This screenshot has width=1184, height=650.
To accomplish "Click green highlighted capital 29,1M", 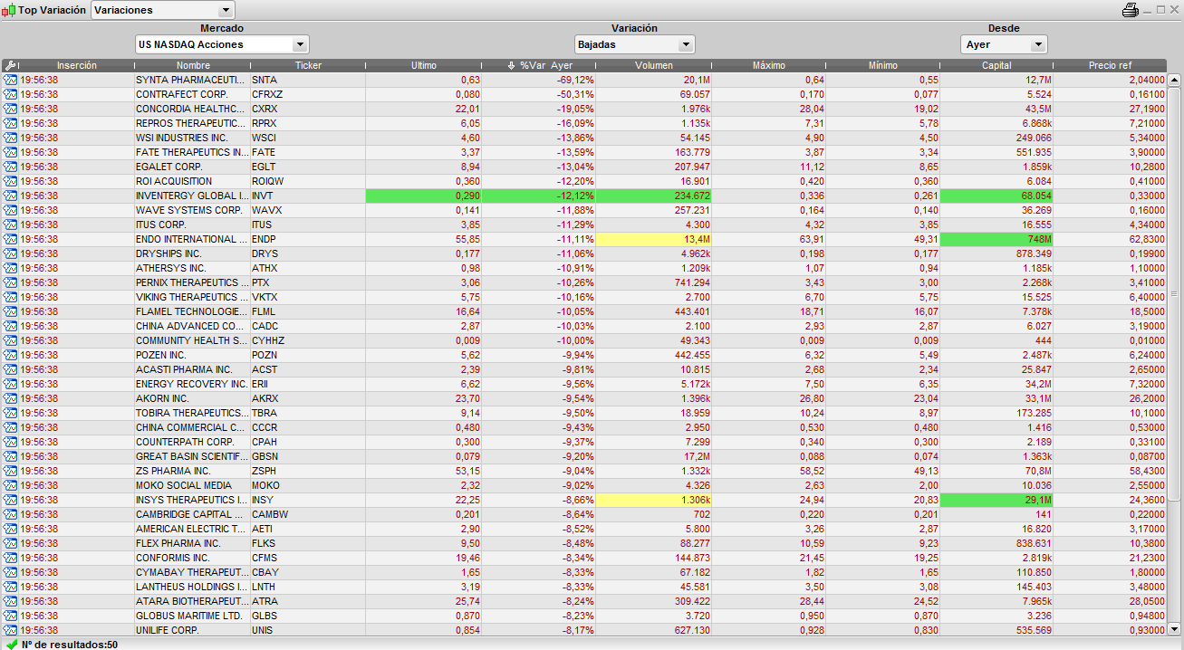I will click(x=996, y=500).
